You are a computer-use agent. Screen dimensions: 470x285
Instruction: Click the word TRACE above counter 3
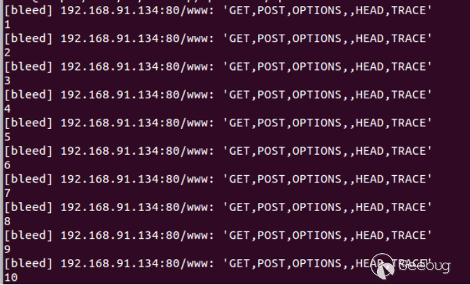coord(409,66)
